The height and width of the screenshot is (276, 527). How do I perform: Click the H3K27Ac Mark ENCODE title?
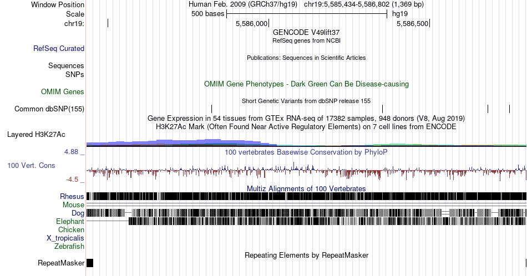[306, 126]
